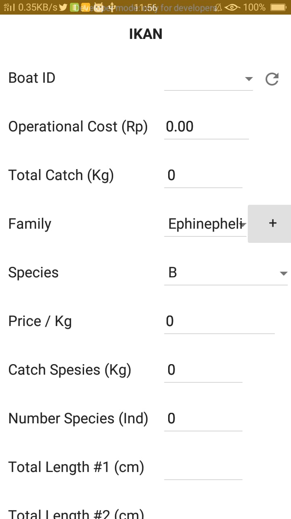Open the Species dropdown arrow
Image resolution: width=291 pixels, height=519 pixels.
[283, 273]
